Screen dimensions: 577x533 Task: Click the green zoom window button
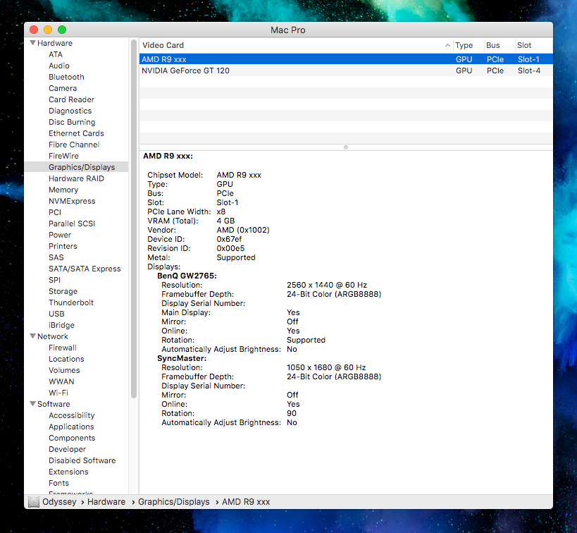click(62, 30)
